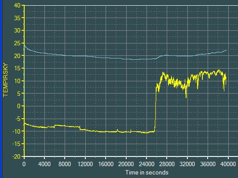Click the TEMPIRSKY vertical axis label
Image resolution: width=238 pixels, height=178 pixels.
coord(5,80)
